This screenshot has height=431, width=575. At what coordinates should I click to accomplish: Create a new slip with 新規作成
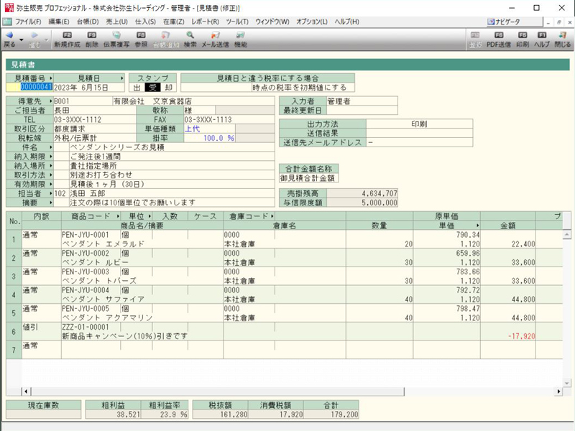pyautogui.click(x=67, y=40)
